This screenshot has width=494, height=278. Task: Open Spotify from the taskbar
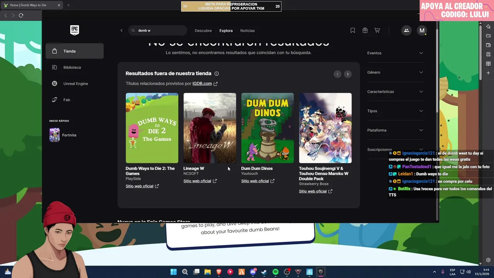click(276, 272)
